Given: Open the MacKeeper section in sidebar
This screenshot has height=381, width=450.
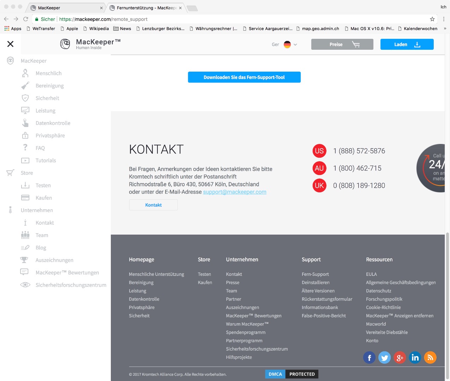Looking at the screenshot, I should (34, 61).
